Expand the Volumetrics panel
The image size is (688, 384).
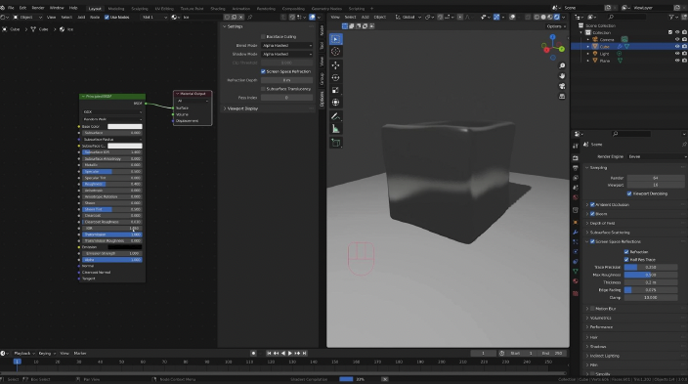tap(600, 318)
